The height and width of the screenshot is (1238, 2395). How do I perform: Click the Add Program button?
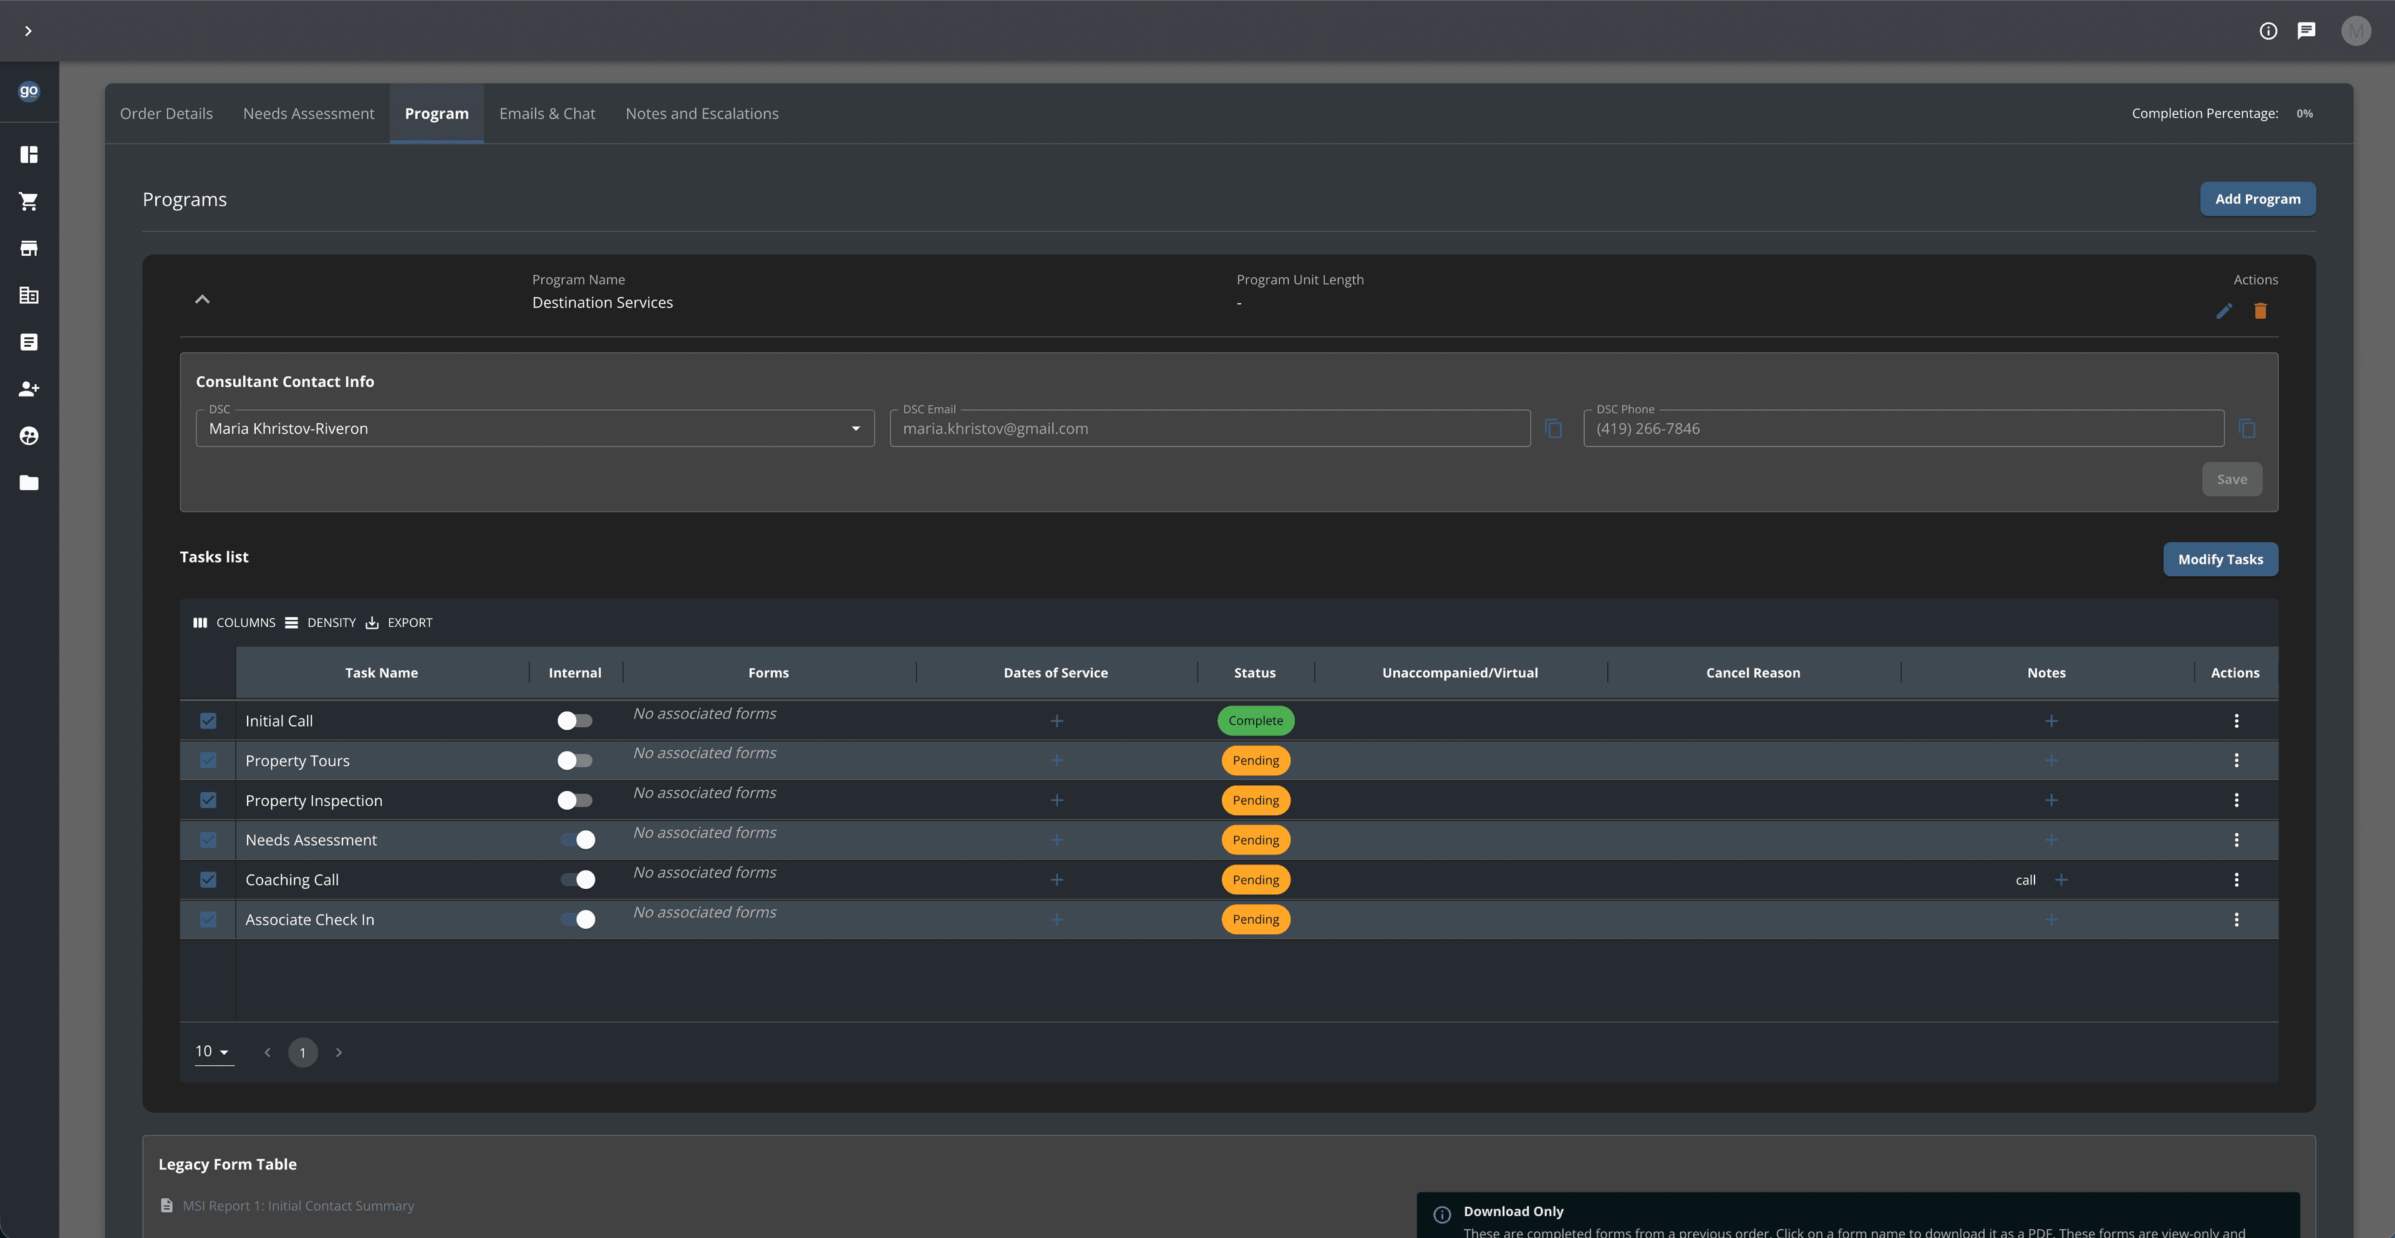pos(2257,199)
